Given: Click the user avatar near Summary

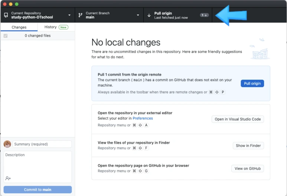Looking at the screenshot, I should click(7, 144).
